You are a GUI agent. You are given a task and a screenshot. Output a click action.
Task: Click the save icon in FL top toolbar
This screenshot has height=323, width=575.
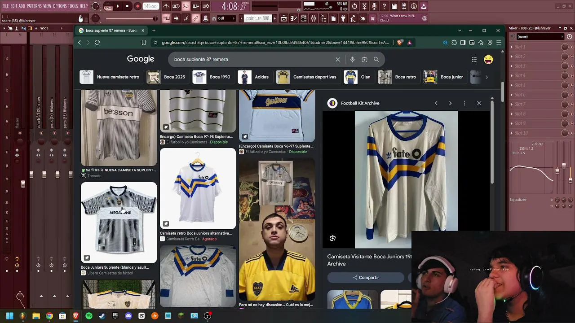(x=394, y=6)
